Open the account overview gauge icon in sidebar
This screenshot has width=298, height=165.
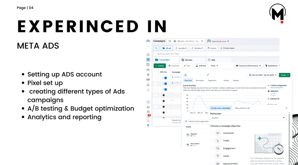(148, 55)
